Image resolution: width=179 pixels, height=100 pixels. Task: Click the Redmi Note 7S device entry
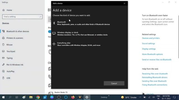61,92
